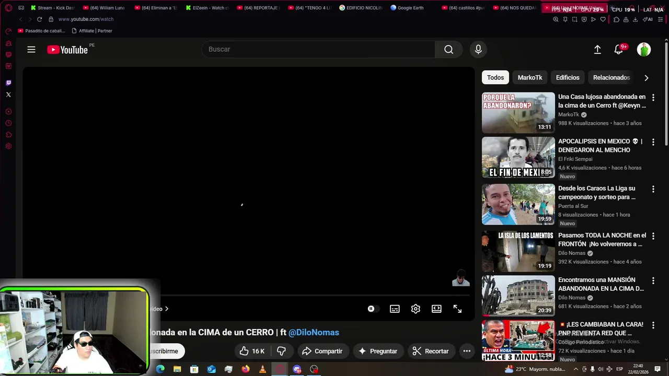The width and height of the screenshot is (669, 376).
Task: Switch to theater mode
Action: [x=436, y=309]
